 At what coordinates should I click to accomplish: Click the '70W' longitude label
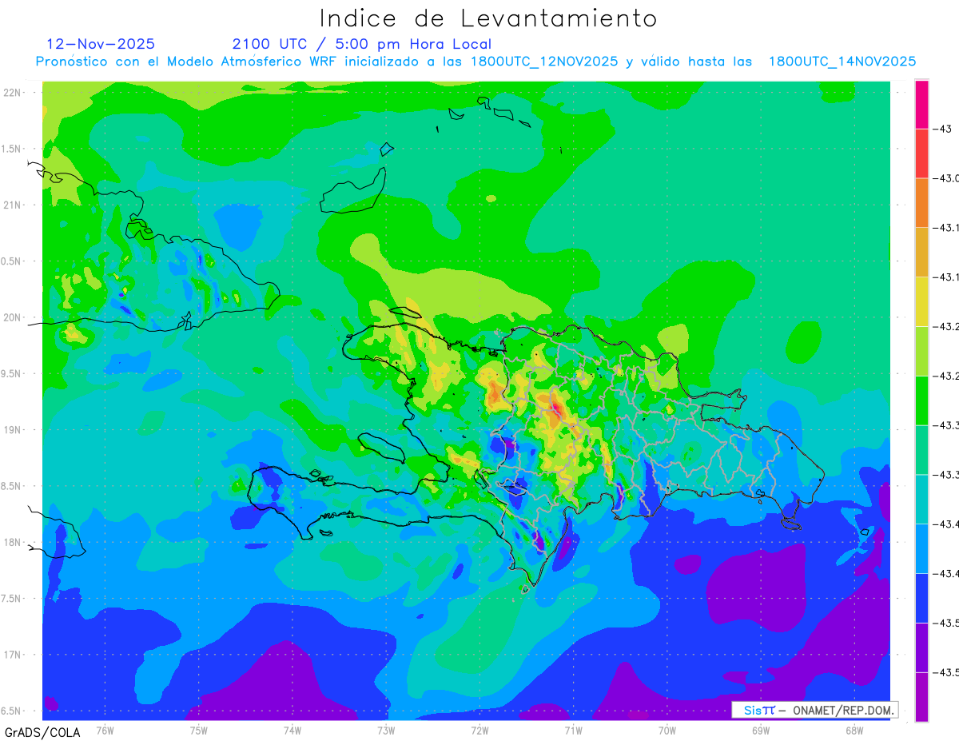coord(667,729)
